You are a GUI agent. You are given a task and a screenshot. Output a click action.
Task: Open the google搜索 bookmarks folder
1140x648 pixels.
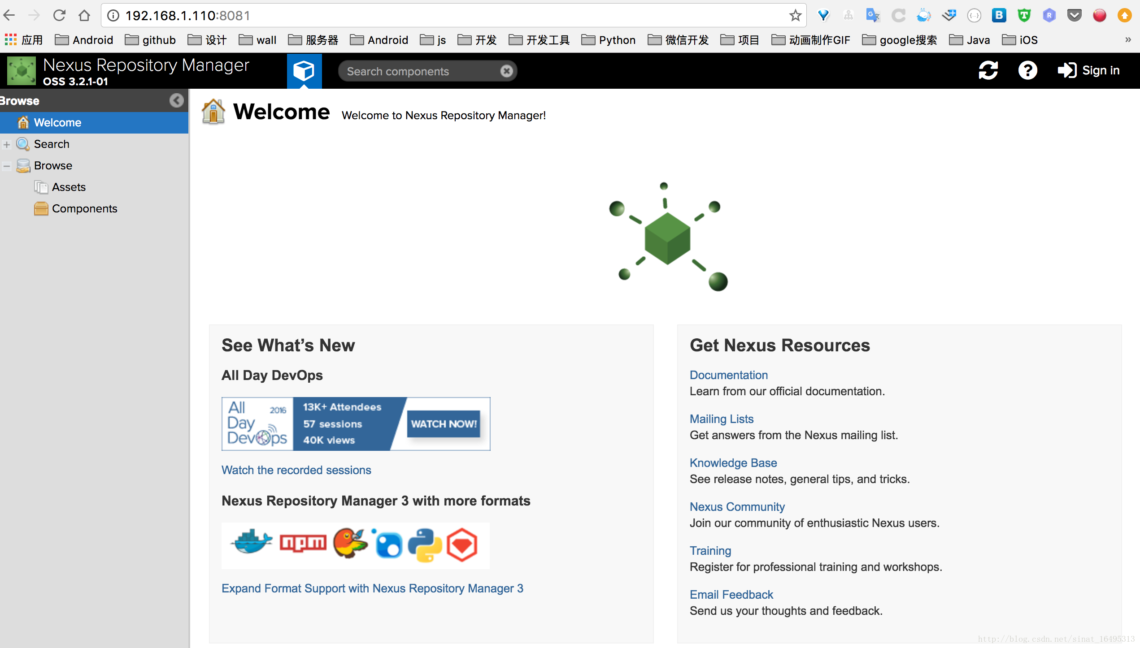[899, 40]
